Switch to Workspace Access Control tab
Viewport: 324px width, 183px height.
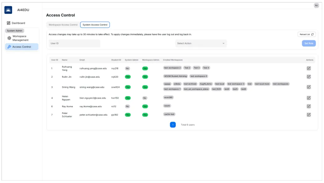(63, 25)
